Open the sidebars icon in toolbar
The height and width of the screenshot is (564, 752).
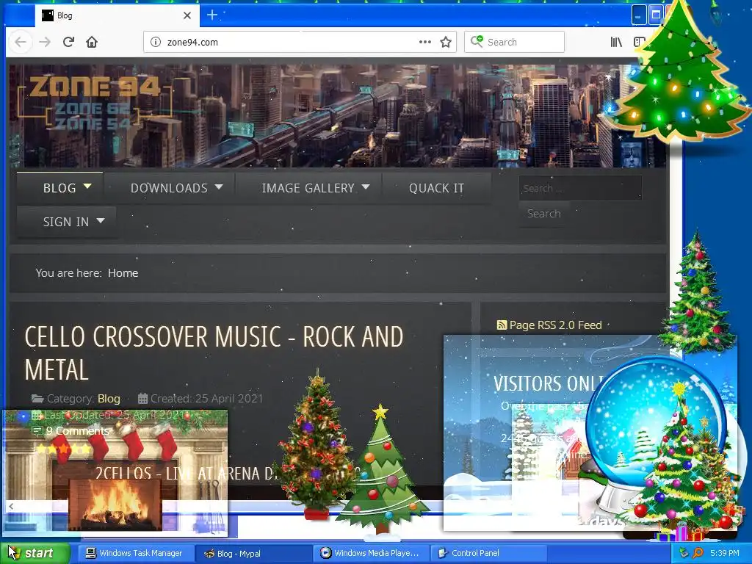pos(640,42)
